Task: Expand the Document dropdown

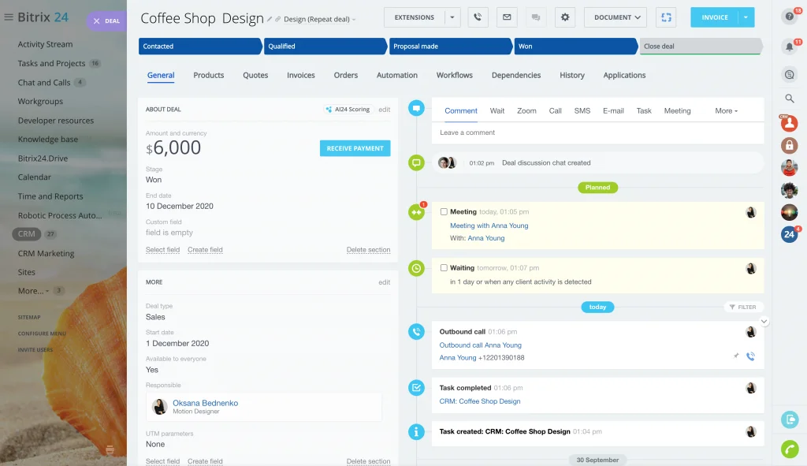Action: coord(615,17)
